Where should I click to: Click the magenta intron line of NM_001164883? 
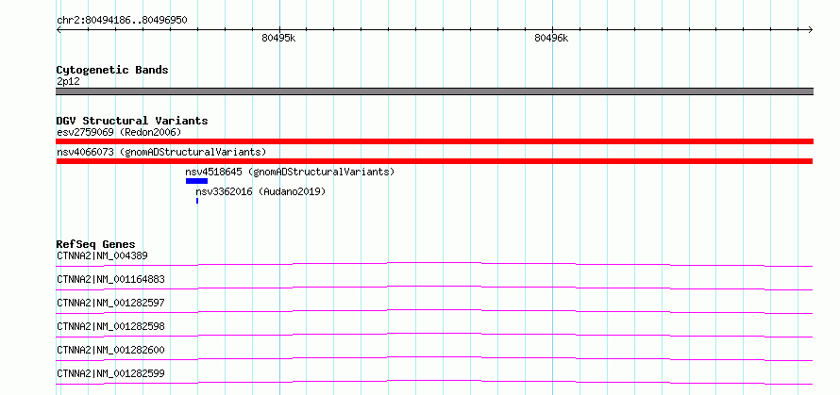tap(434, 288)
